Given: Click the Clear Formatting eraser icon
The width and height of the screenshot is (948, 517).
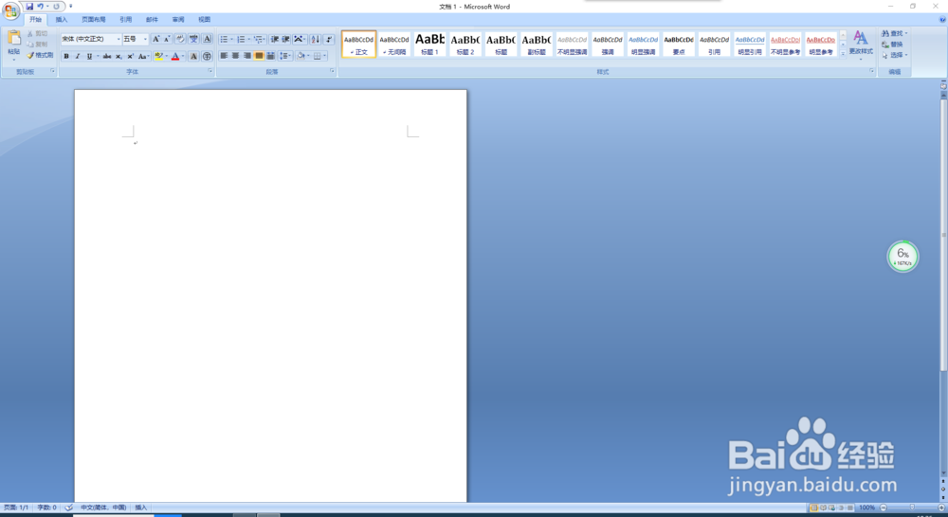Looking at the screenshot, I should coord(180,39).
